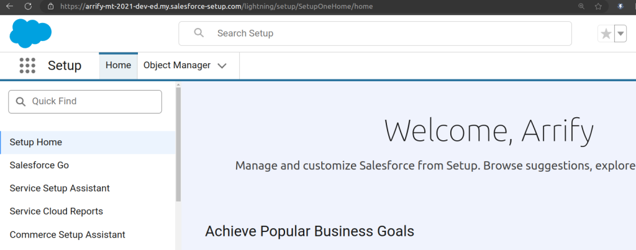The image size is (636, 250).
Task: Expand the Object Manager chevron menu
Action: [222, 66]
